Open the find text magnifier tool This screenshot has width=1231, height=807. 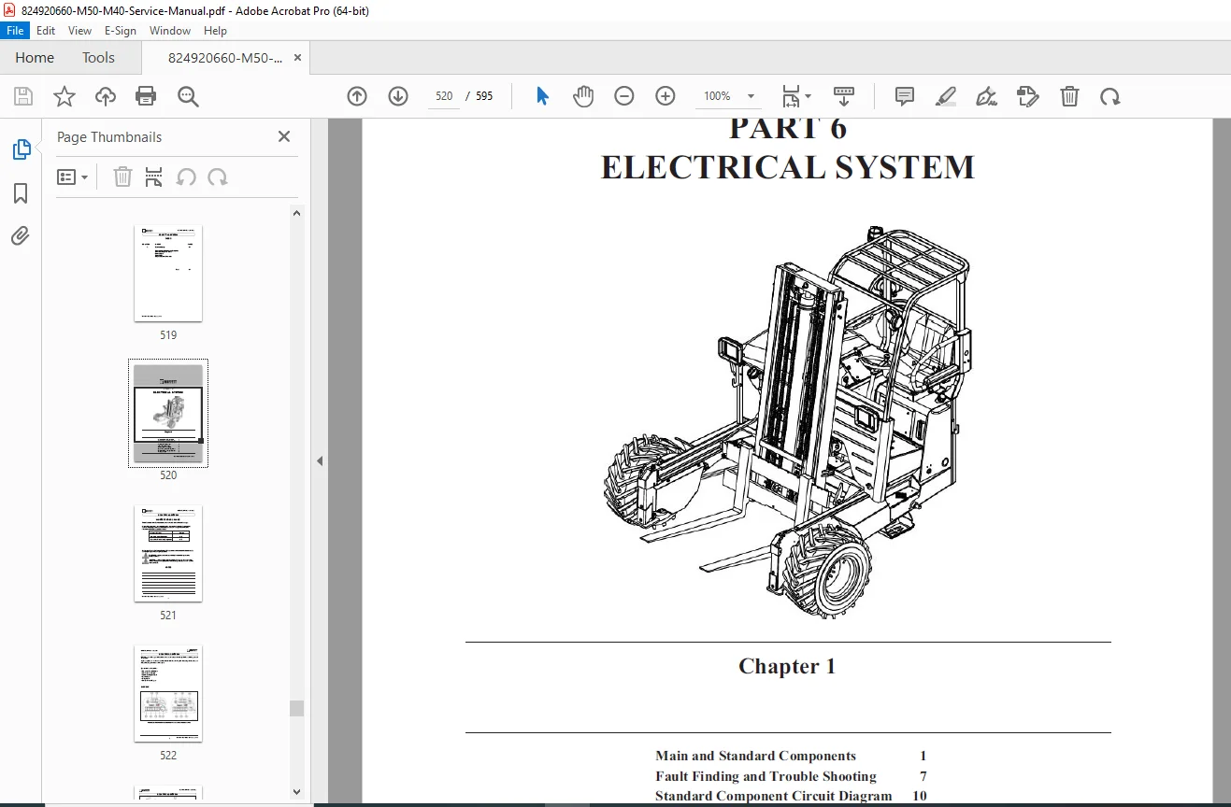point(188,96)
